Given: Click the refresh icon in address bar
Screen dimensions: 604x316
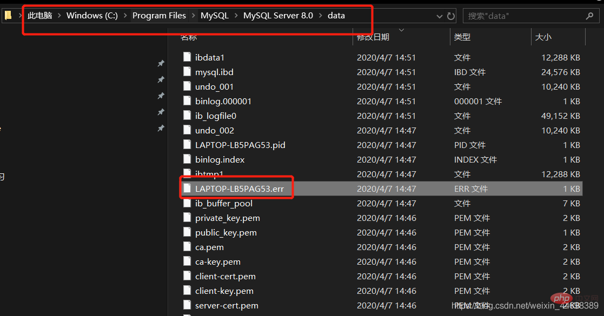Looking at the screenshot, I should coord(450,16).
